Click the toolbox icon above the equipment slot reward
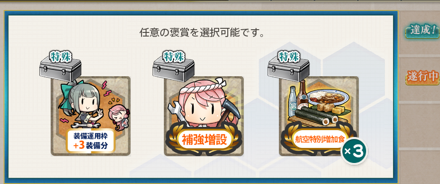Viewport: 440px width, 184px height. tap(60, 69)
